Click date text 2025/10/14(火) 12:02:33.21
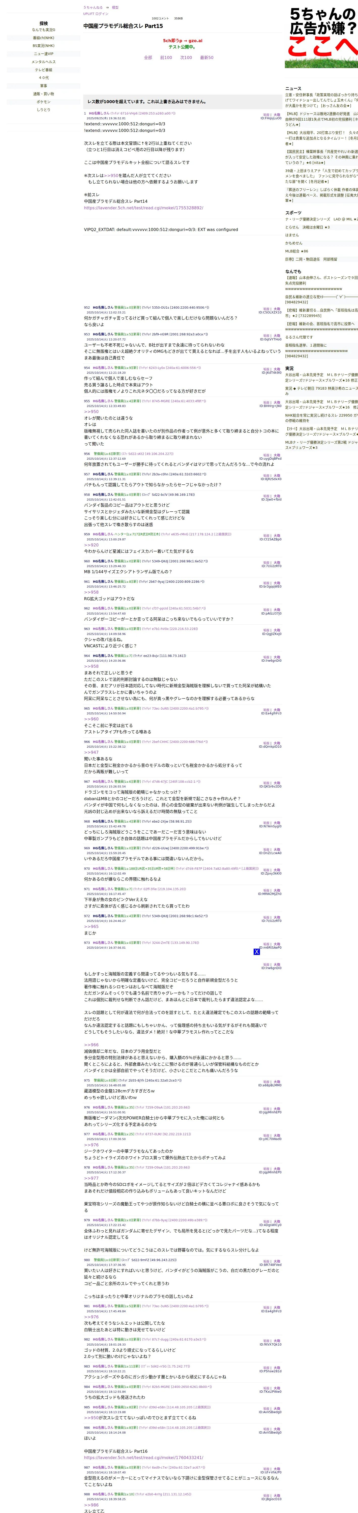Image resolution: width=358 pixels, height=1513 pixels. click(x=106, y=313)
